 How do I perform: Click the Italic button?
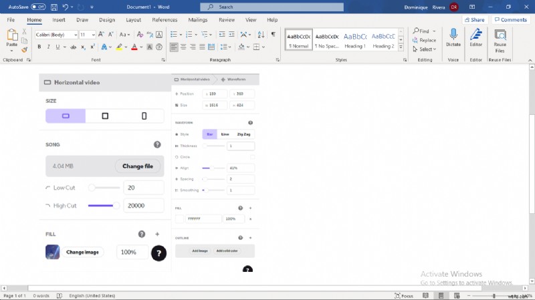48,47
